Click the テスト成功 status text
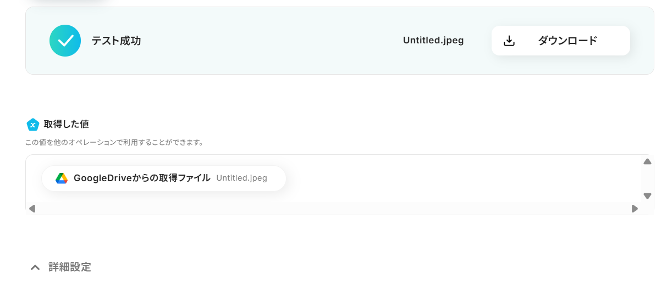Screen dimensions: 656x291 (x=117, y=41)
